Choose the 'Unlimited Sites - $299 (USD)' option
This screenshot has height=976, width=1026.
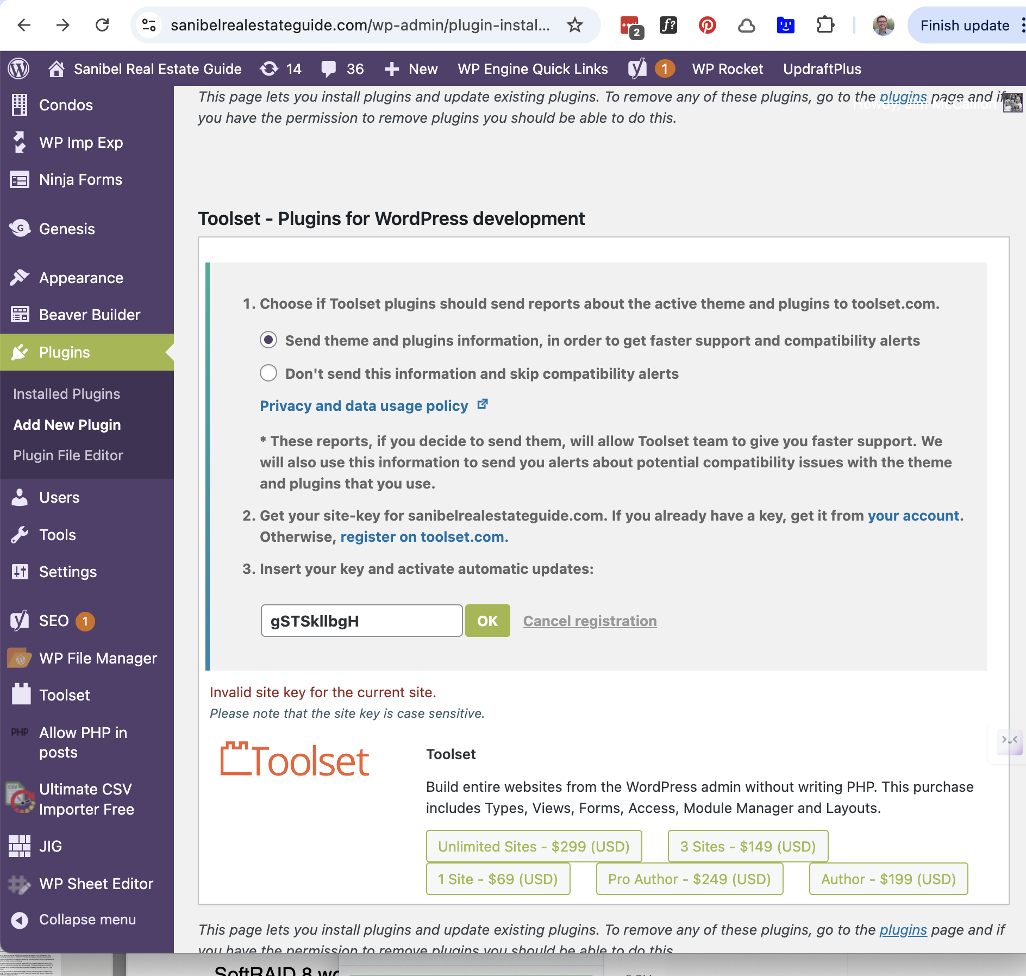pyautogui.click(x=534, y=846)
